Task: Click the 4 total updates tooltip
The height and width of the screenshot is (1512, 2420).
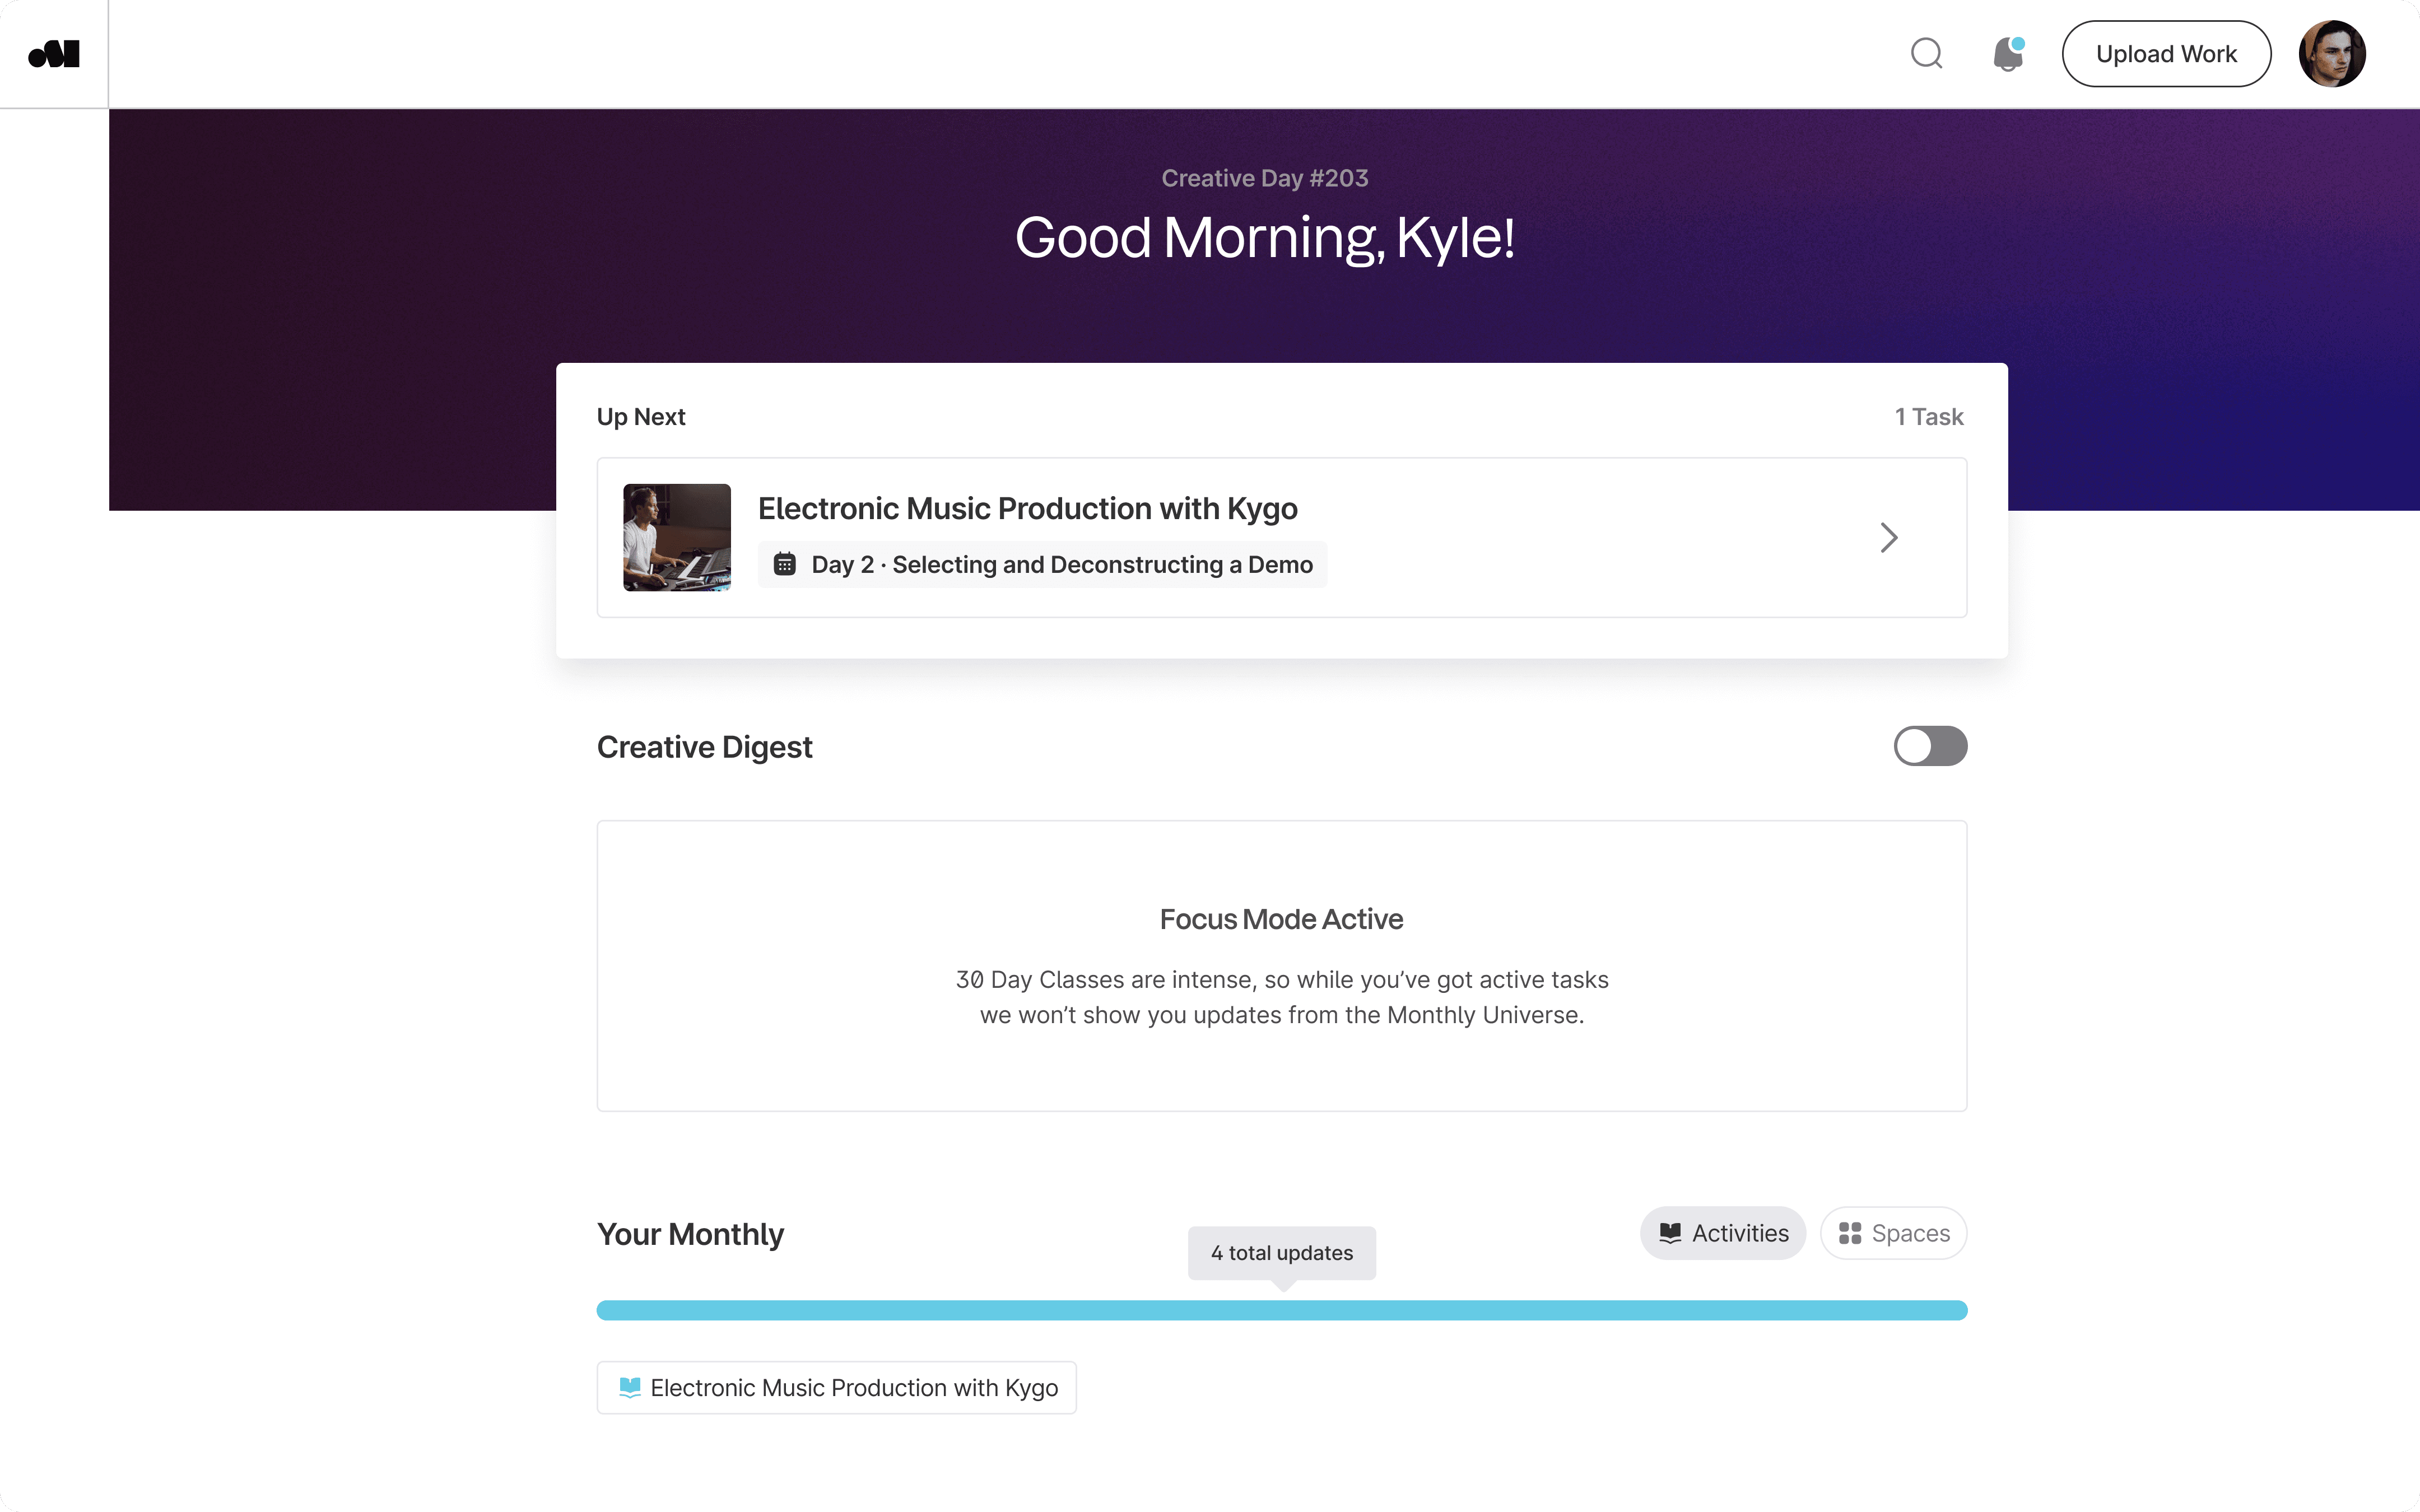Action: coord(1282,1253)
